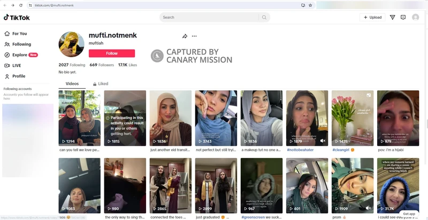The width and height of the screenshot is (428, 220).
Task: Open the three-dot more options menu
Action: tap(194, 36)
